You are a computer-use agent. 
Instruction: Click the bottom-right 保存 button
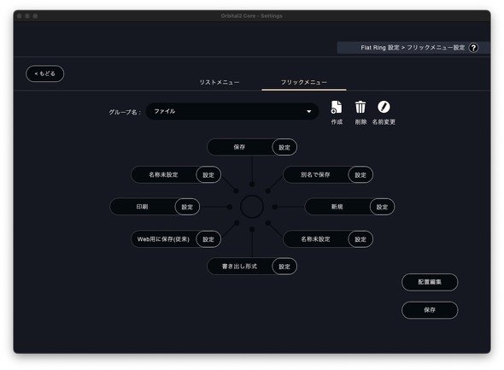[430, 310]
